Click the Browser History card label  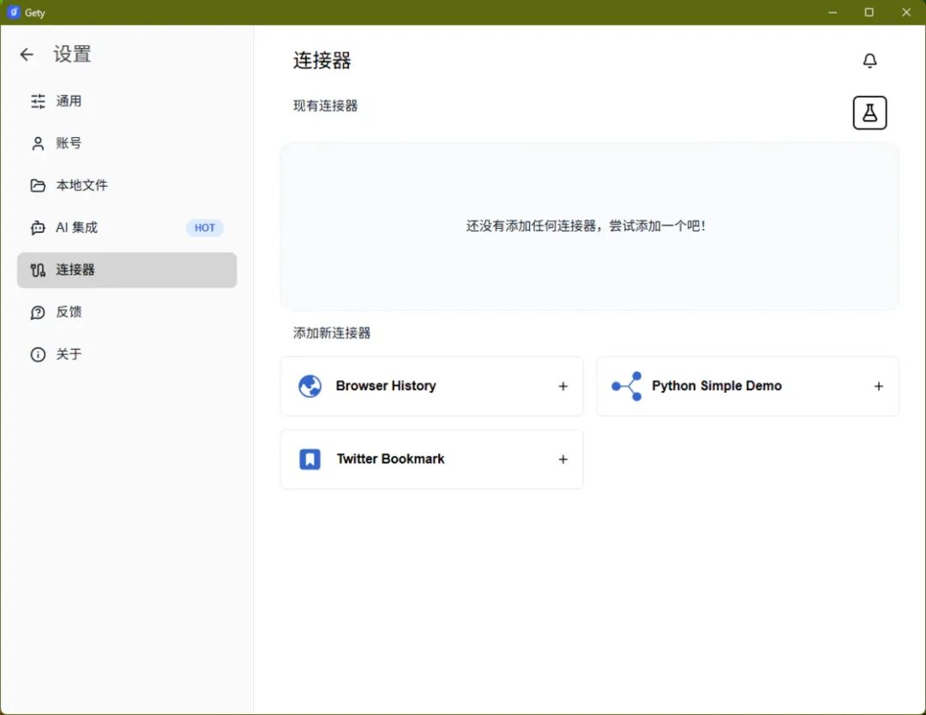tap(386, 386)
